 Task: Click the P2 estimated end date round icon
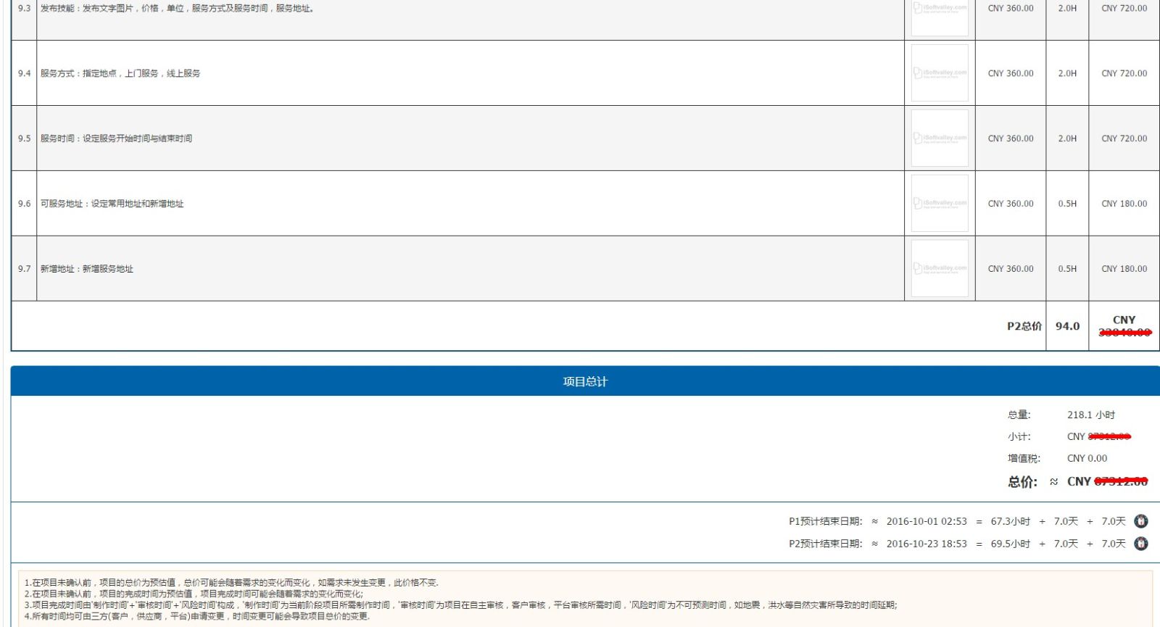1141,544
